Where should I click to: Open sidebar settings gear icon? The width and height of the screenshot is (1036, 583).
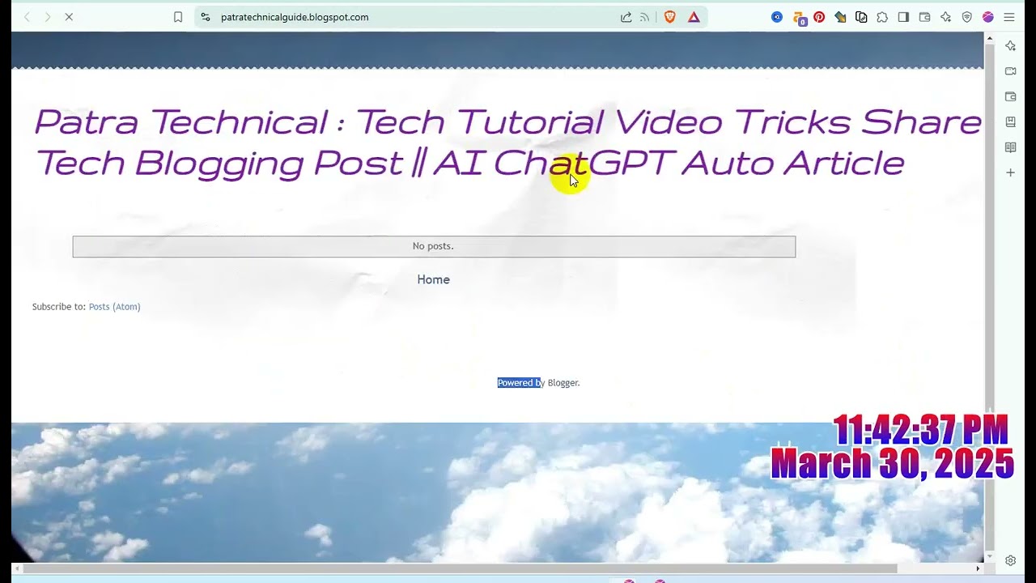coord(1010,560)
